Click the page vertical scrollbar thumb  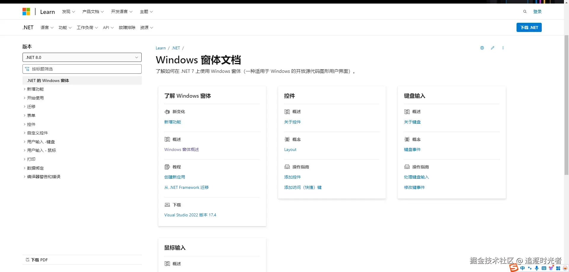pos(566,105)
